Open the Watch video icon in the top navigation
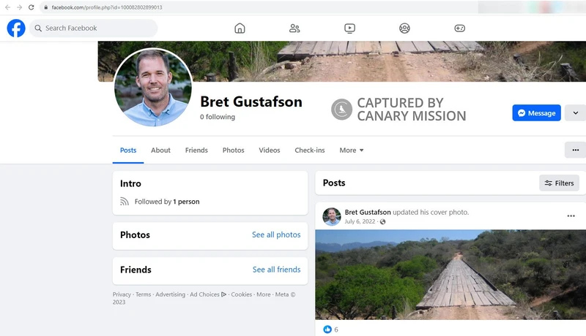The width and height of the screenshot is (586, 336). pos(350,28)
